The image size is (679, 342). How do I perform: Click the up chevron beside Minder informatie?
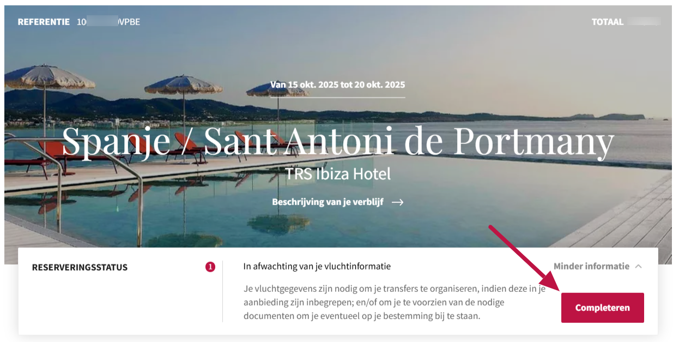639,267
